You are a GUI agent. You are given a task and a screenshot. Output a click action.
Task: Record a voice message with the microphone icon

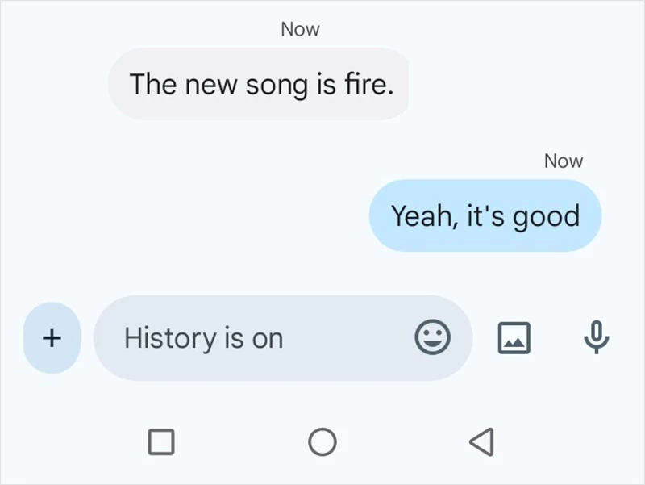594,338
